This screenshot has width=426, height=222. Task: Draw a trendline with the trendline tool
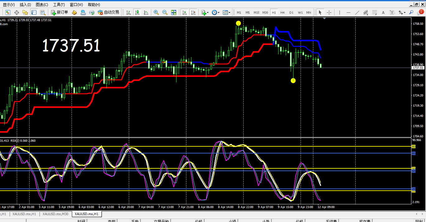tap(357, 12)
